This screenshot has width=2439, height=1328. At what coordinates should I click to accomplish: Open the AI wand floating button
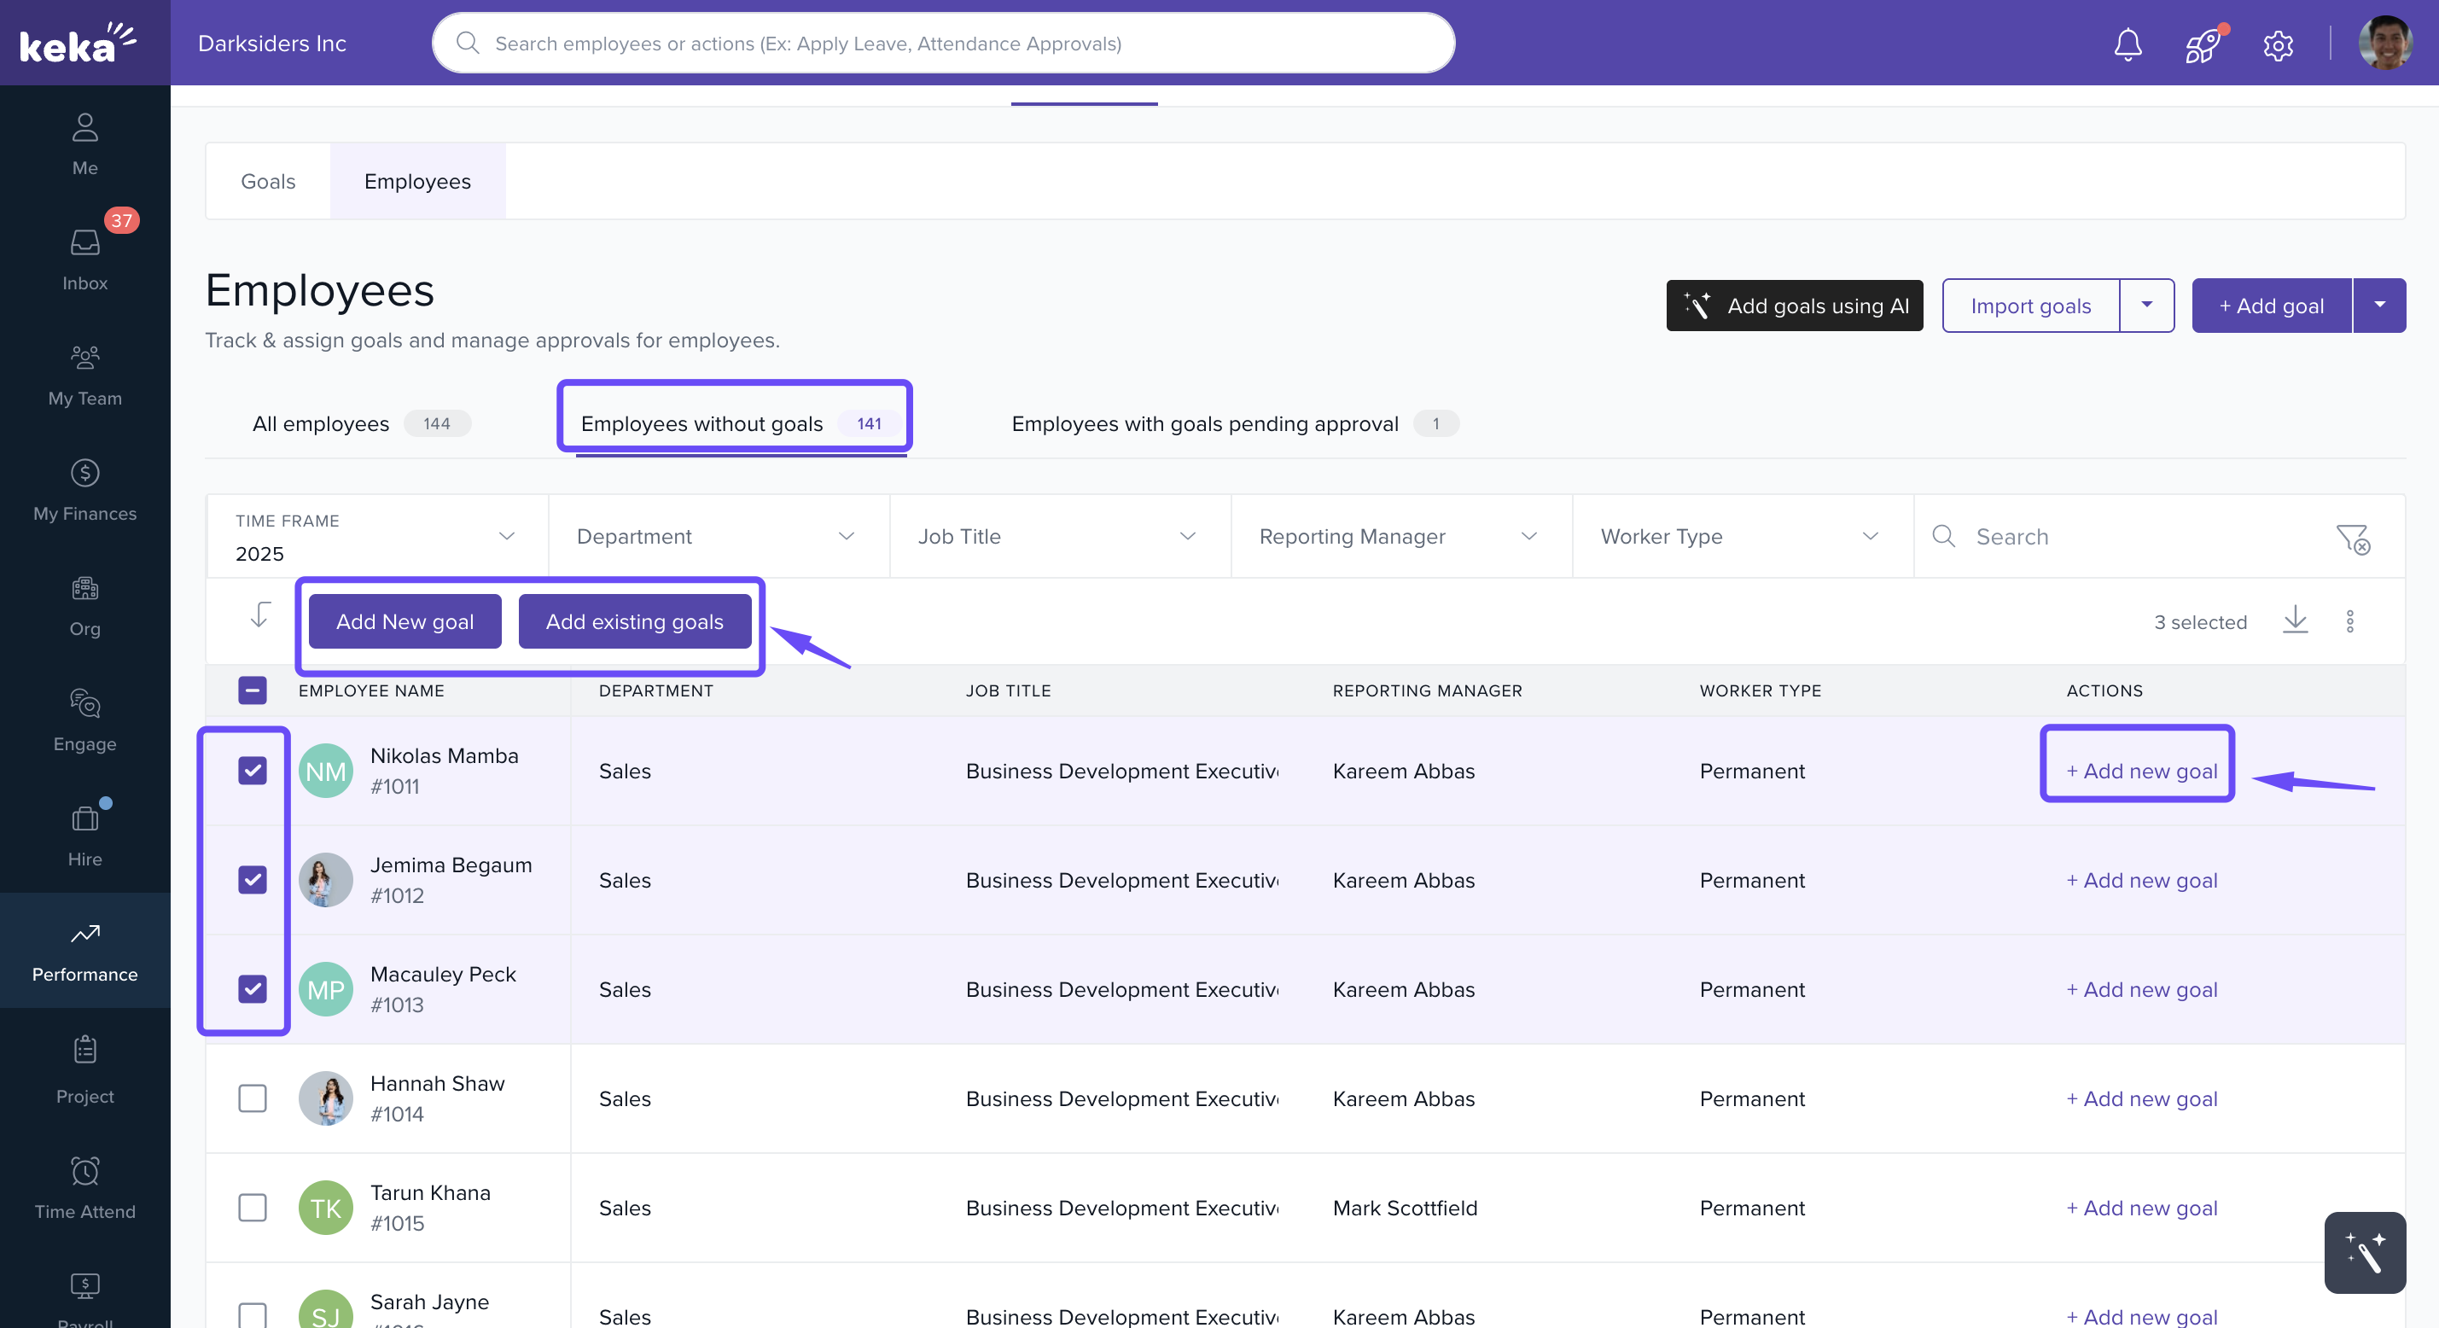2364,1252
